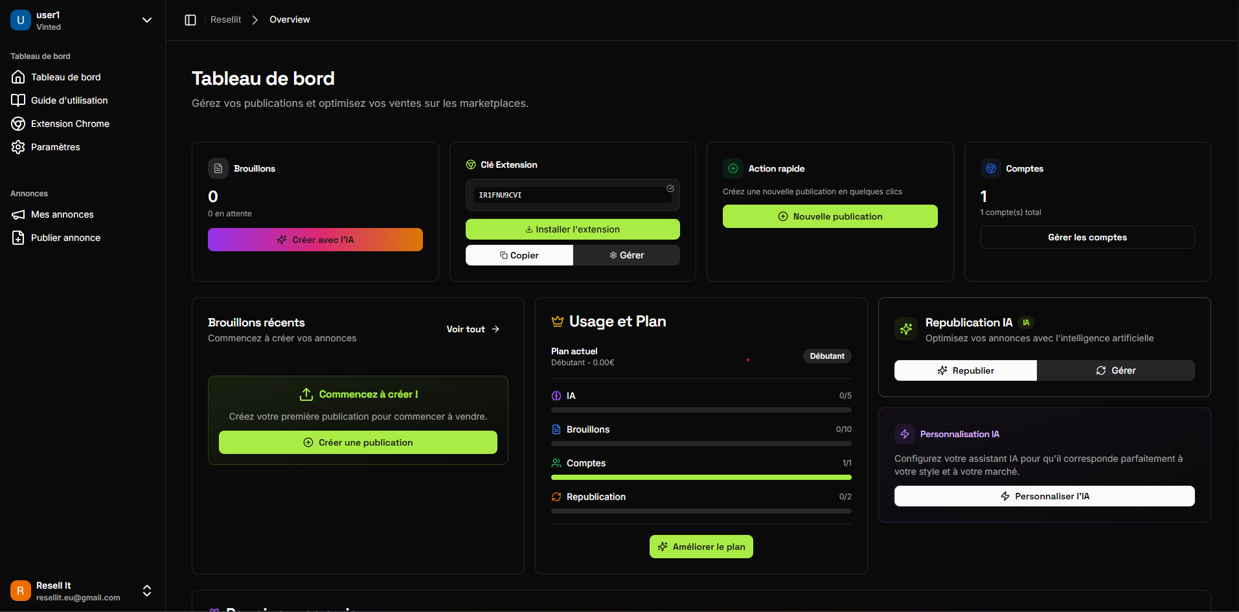The height and width of the screenshot is (612, 1239).
Task: Click the Comptes shield icon
Action: click(991, 168)
